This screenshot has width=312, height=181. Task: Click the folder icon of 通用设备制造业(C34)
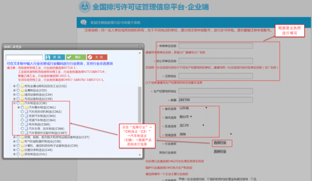22,95
